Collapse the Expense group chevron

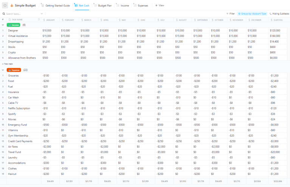(3, 70)
